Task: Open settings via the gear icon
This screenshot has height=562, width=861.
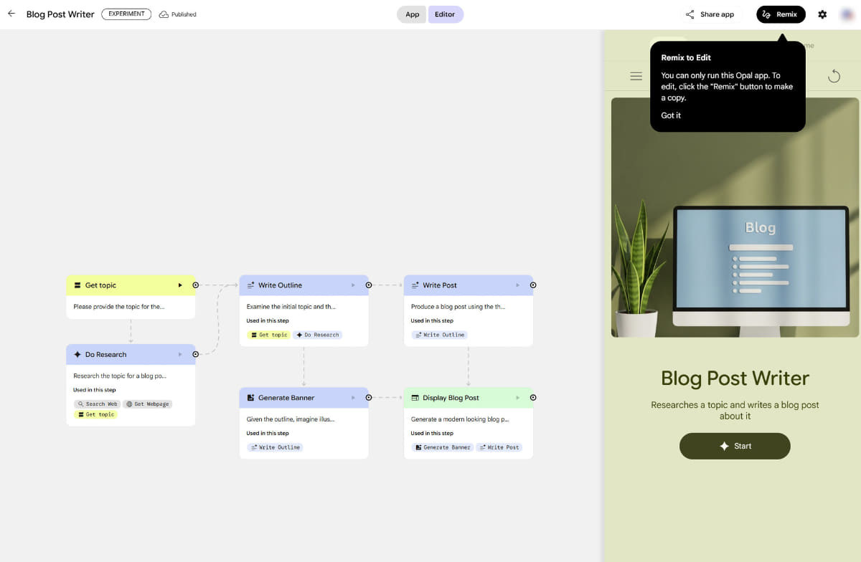Action: click(x=822, y=14)
